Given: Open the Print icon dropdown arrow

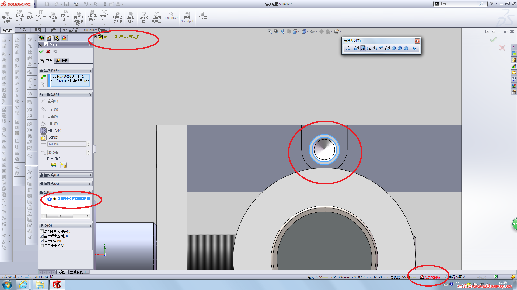Looking at the screenshot, I should coord(81,4).
